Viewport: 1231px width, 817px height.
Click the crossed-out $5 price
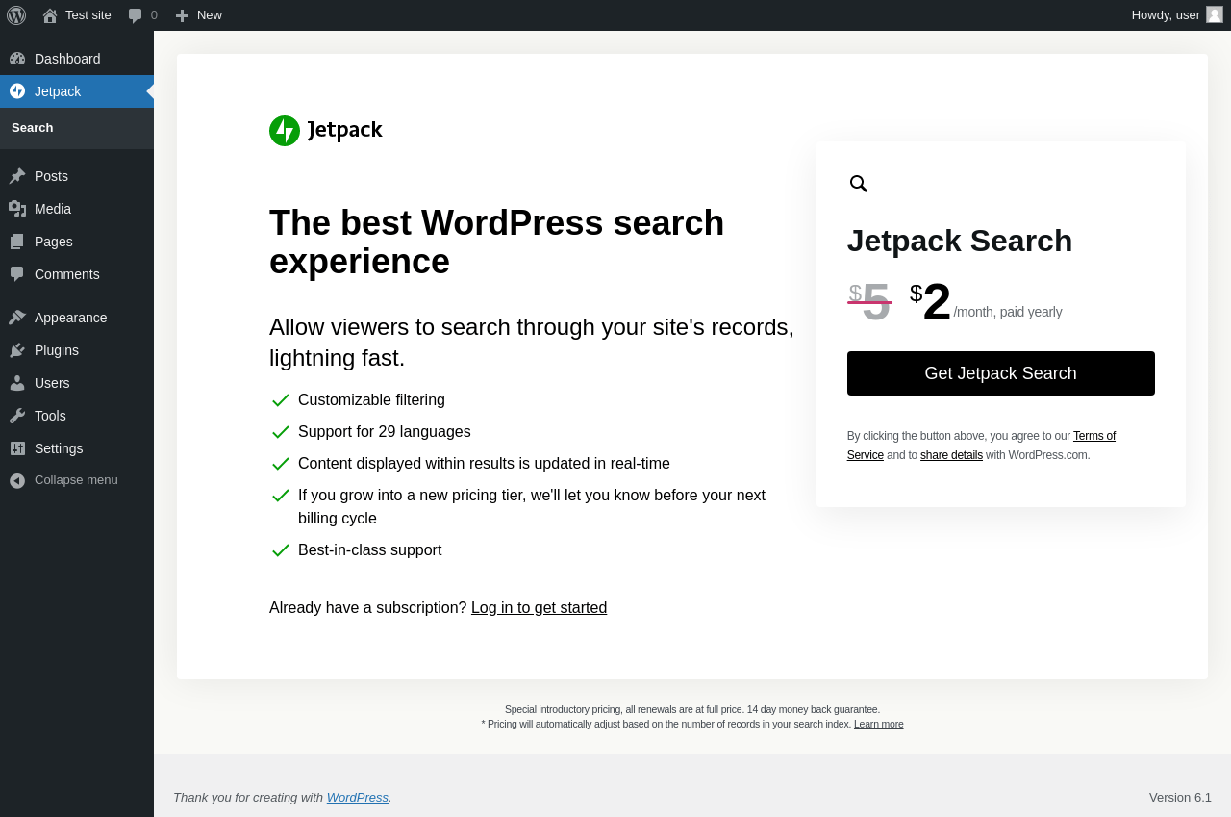pos(869,302)
